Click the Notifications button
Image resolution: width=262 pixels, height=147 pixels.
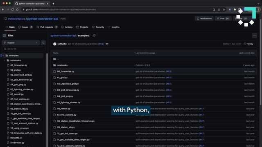204,18
